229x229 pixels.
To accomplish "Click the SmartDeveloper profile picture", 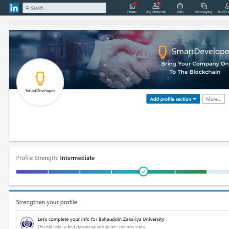I will [x=40, y=82].
